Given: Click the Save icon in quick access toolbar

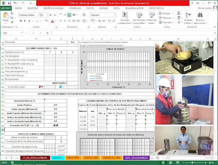Looking at the screenshot, I should pos(9,3).
